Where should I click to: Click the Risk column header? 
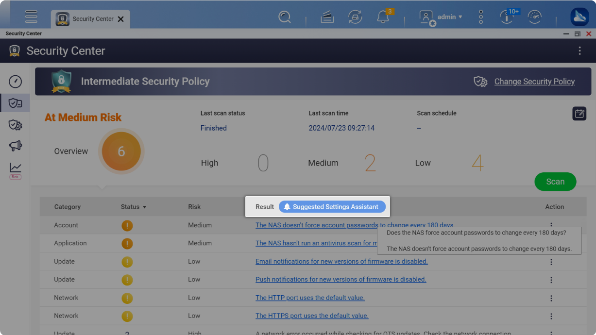point(194,207)
